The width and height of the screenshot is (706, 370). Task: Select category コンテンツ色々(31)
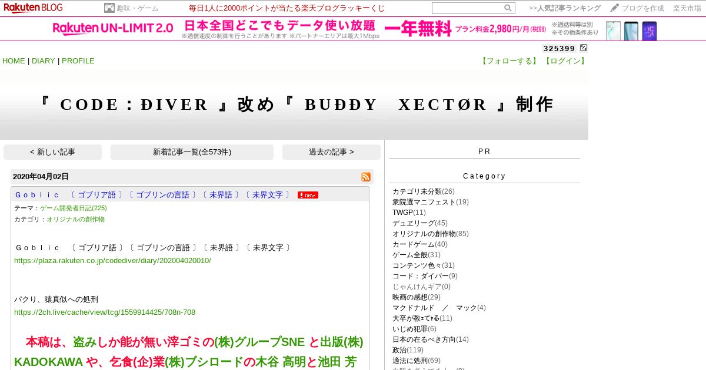pos(424,265)
